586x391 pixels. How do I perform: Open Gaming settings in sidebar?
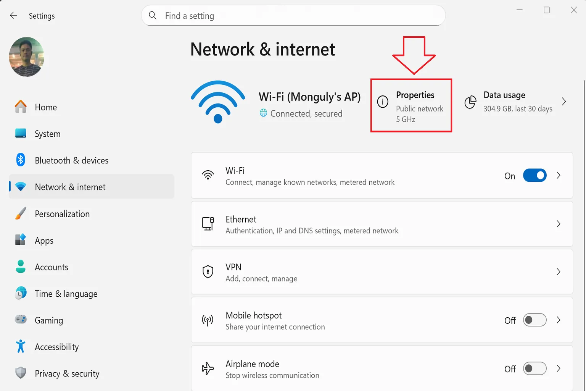coord(92,320)
